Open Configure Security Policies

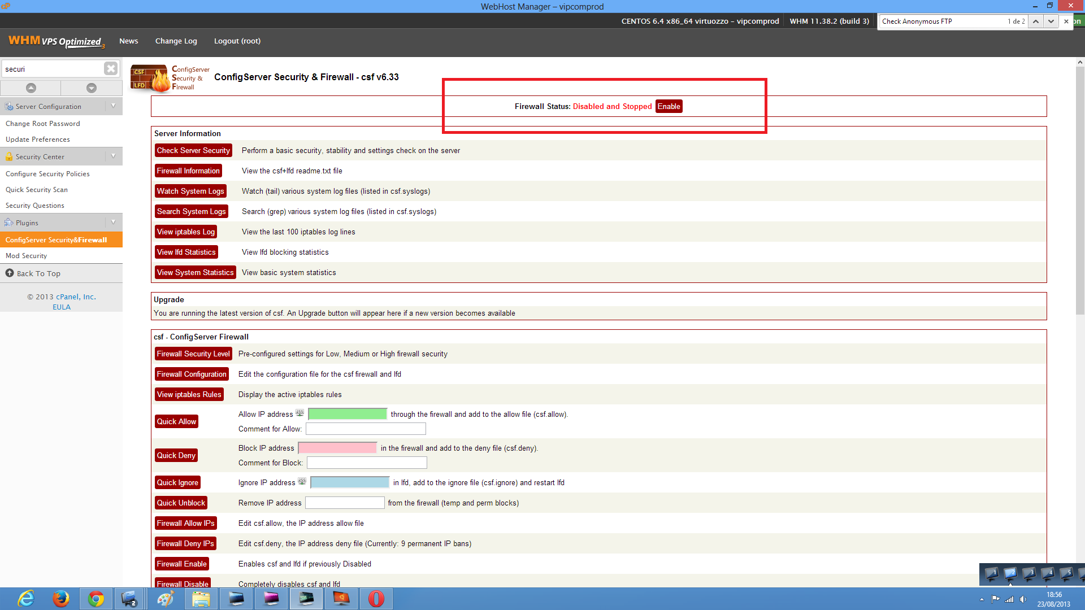coord(47,173)
